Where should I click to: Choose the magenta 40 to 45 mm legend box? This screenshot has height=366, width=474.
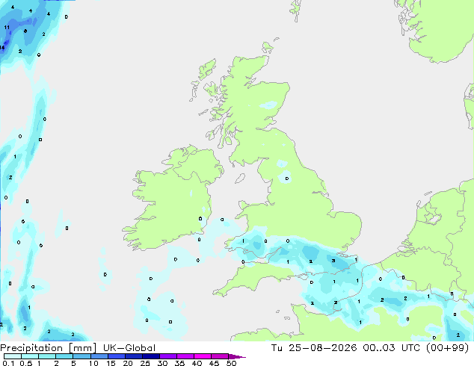click(203, 356)
